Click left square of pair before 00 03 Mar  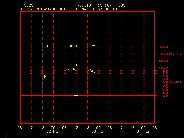pos(93,46)
